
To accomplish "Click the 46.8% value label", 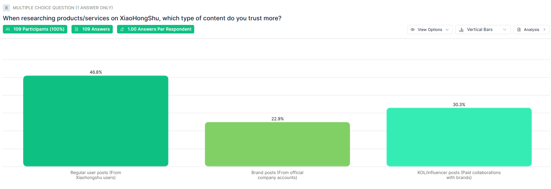I will (96, 72).
